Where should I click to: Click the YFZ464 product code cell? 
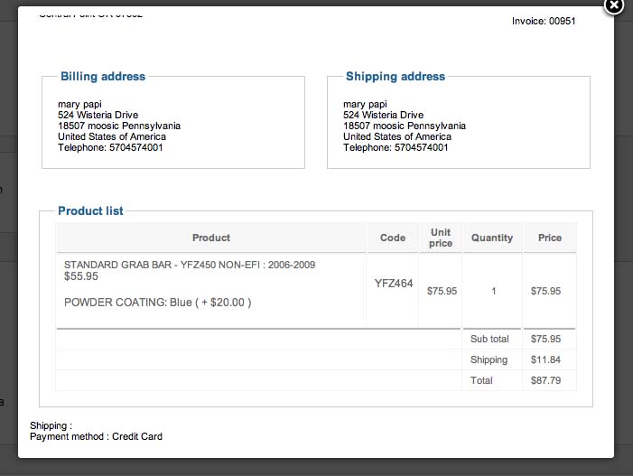tap(394, 284)
